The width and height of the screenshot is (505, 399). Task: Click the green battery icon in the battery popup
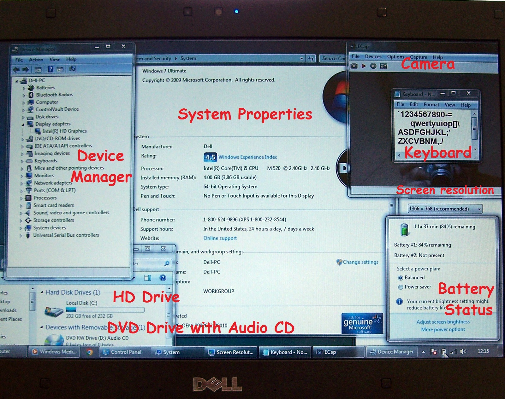pyautogui.click(x=404, y=229)
